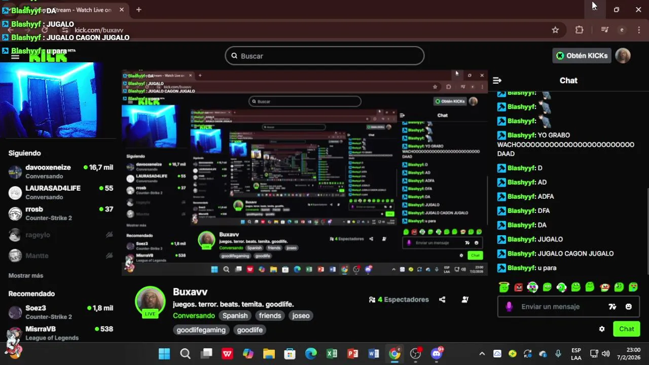Viewport: 649px width, 365px height.
Task: Open Soez3 recommended channel
Action: pyautogui.click(x=61, y=312)
